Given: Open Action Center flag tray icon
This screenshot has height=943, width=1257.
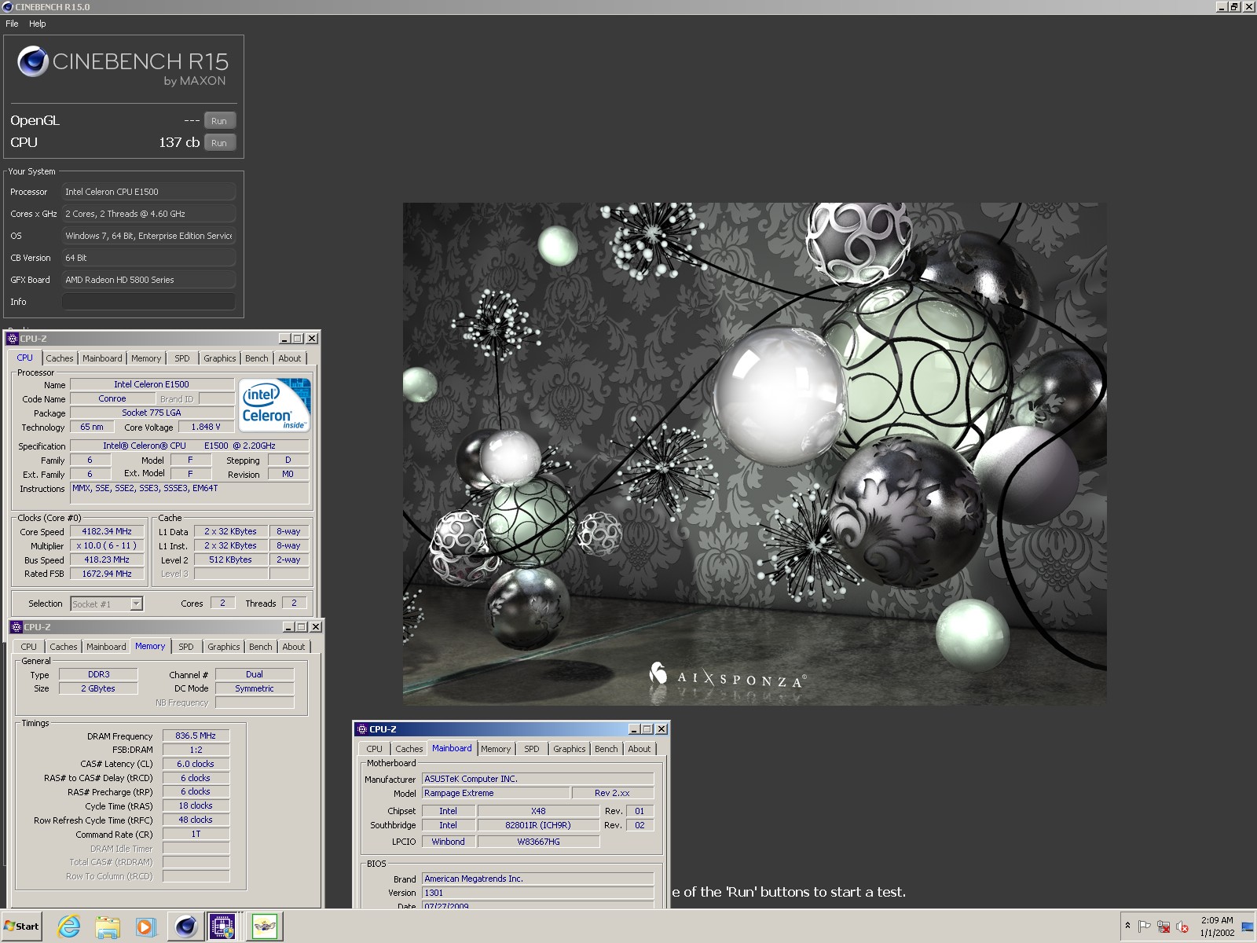Looking at the screenshot, I should click(1145, 926).
